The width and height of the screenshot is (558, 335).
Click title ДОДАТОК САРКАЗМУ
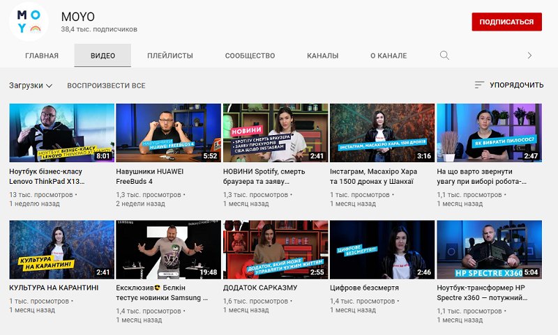(260, 288)
